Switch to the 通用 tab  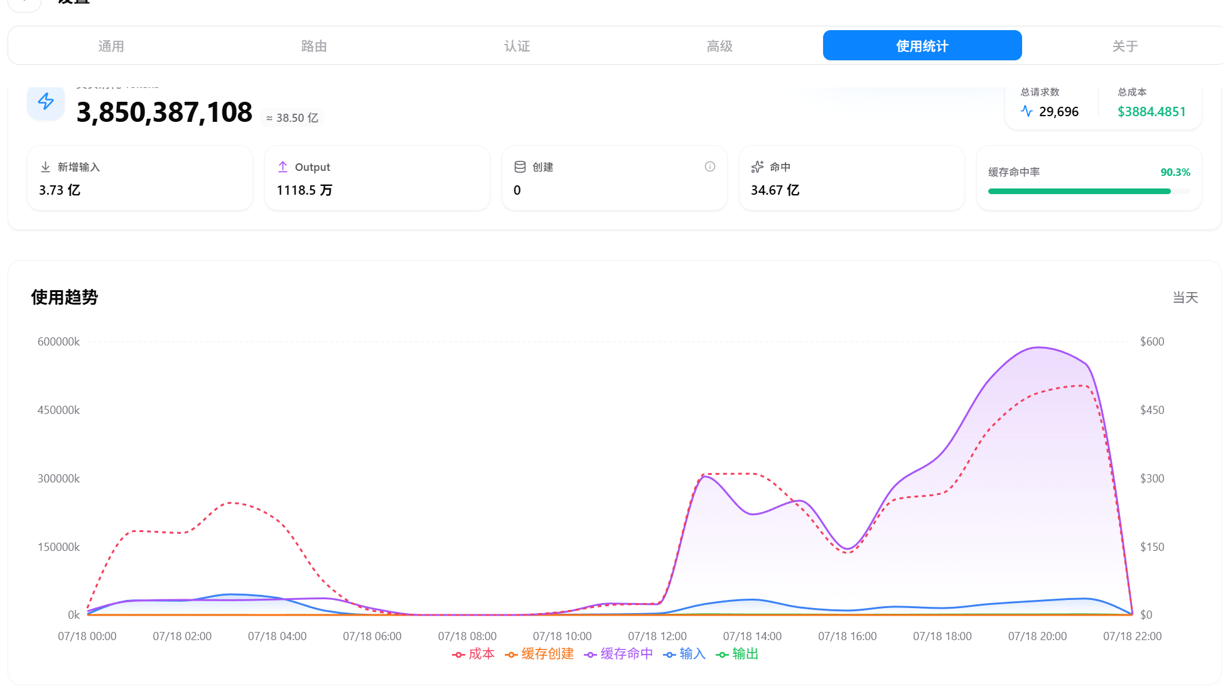tap(111, 46)
